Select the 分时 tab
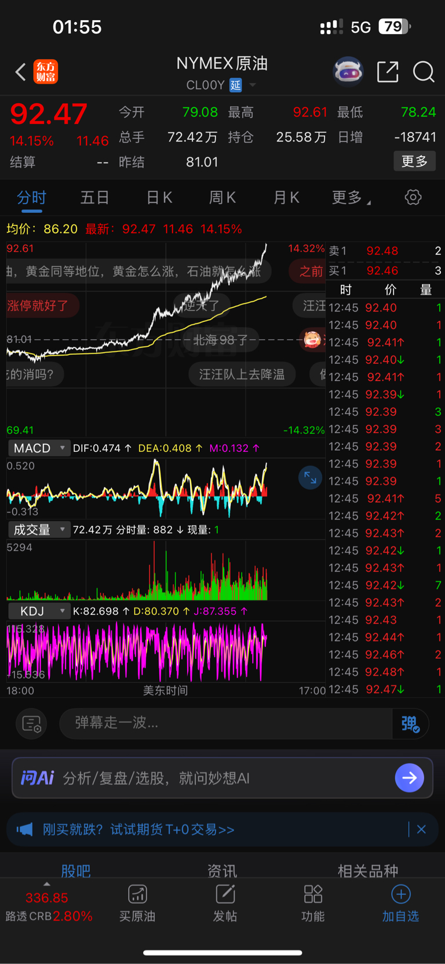 pyautogui.click(x=31, y=197)
